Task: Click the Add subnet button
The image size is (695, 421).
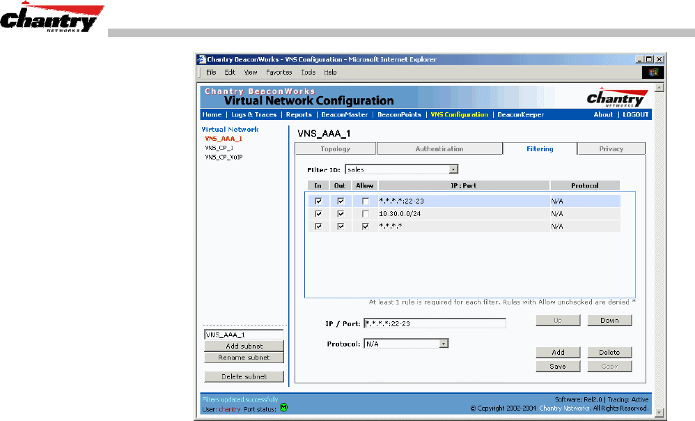Action: [244, 346]
